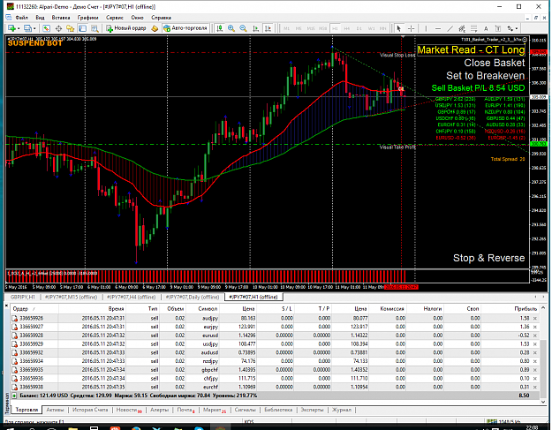
Task: Open the Справка menu
Action: (162, 18)
